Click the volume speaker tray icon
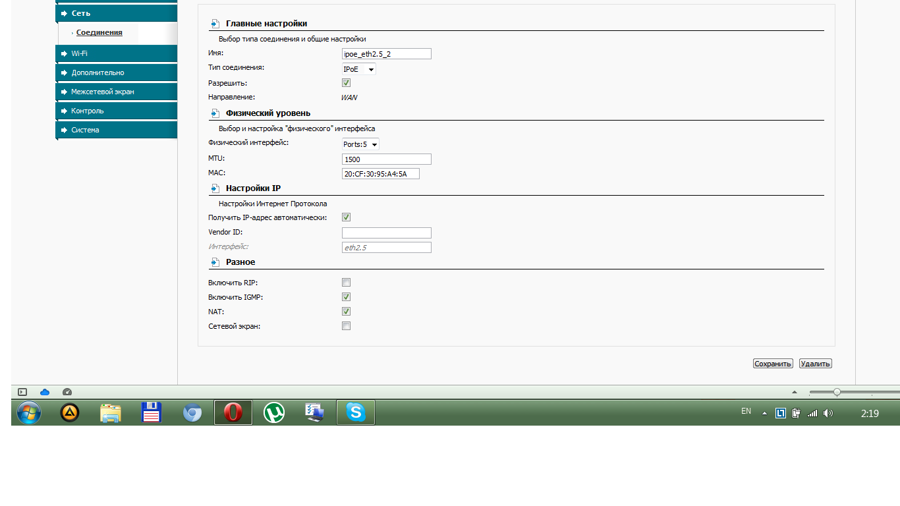The width and height of the screenshot is (900, 506). coord(828,413)
